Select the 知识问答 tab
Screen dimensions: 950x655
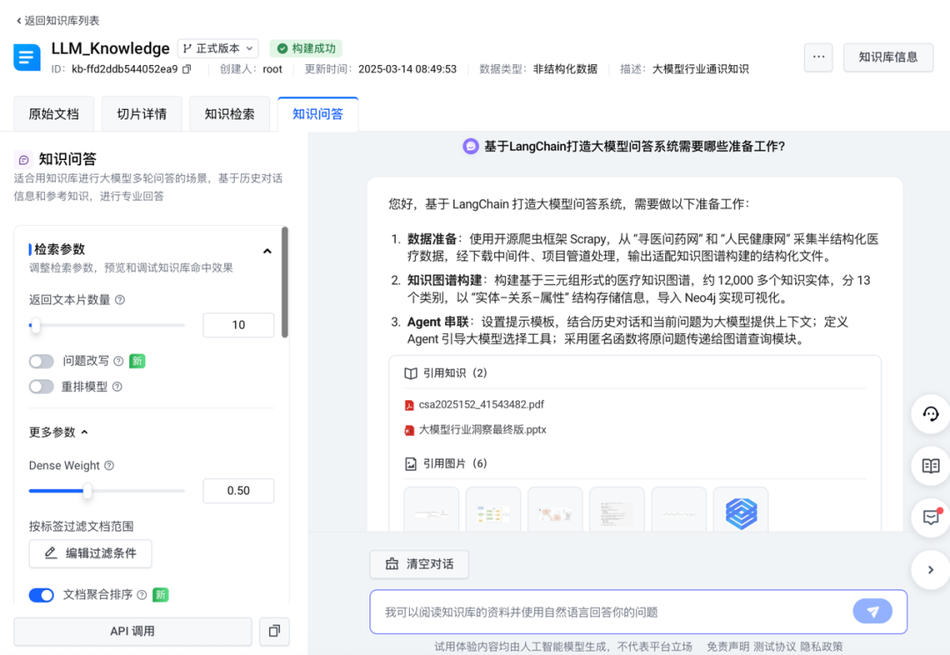318,113
